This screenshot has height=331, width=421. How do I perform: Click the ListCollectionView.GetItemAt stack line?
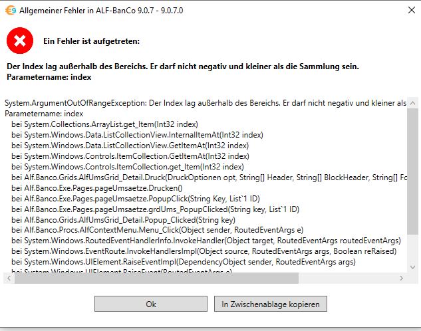tap(130, 146)
